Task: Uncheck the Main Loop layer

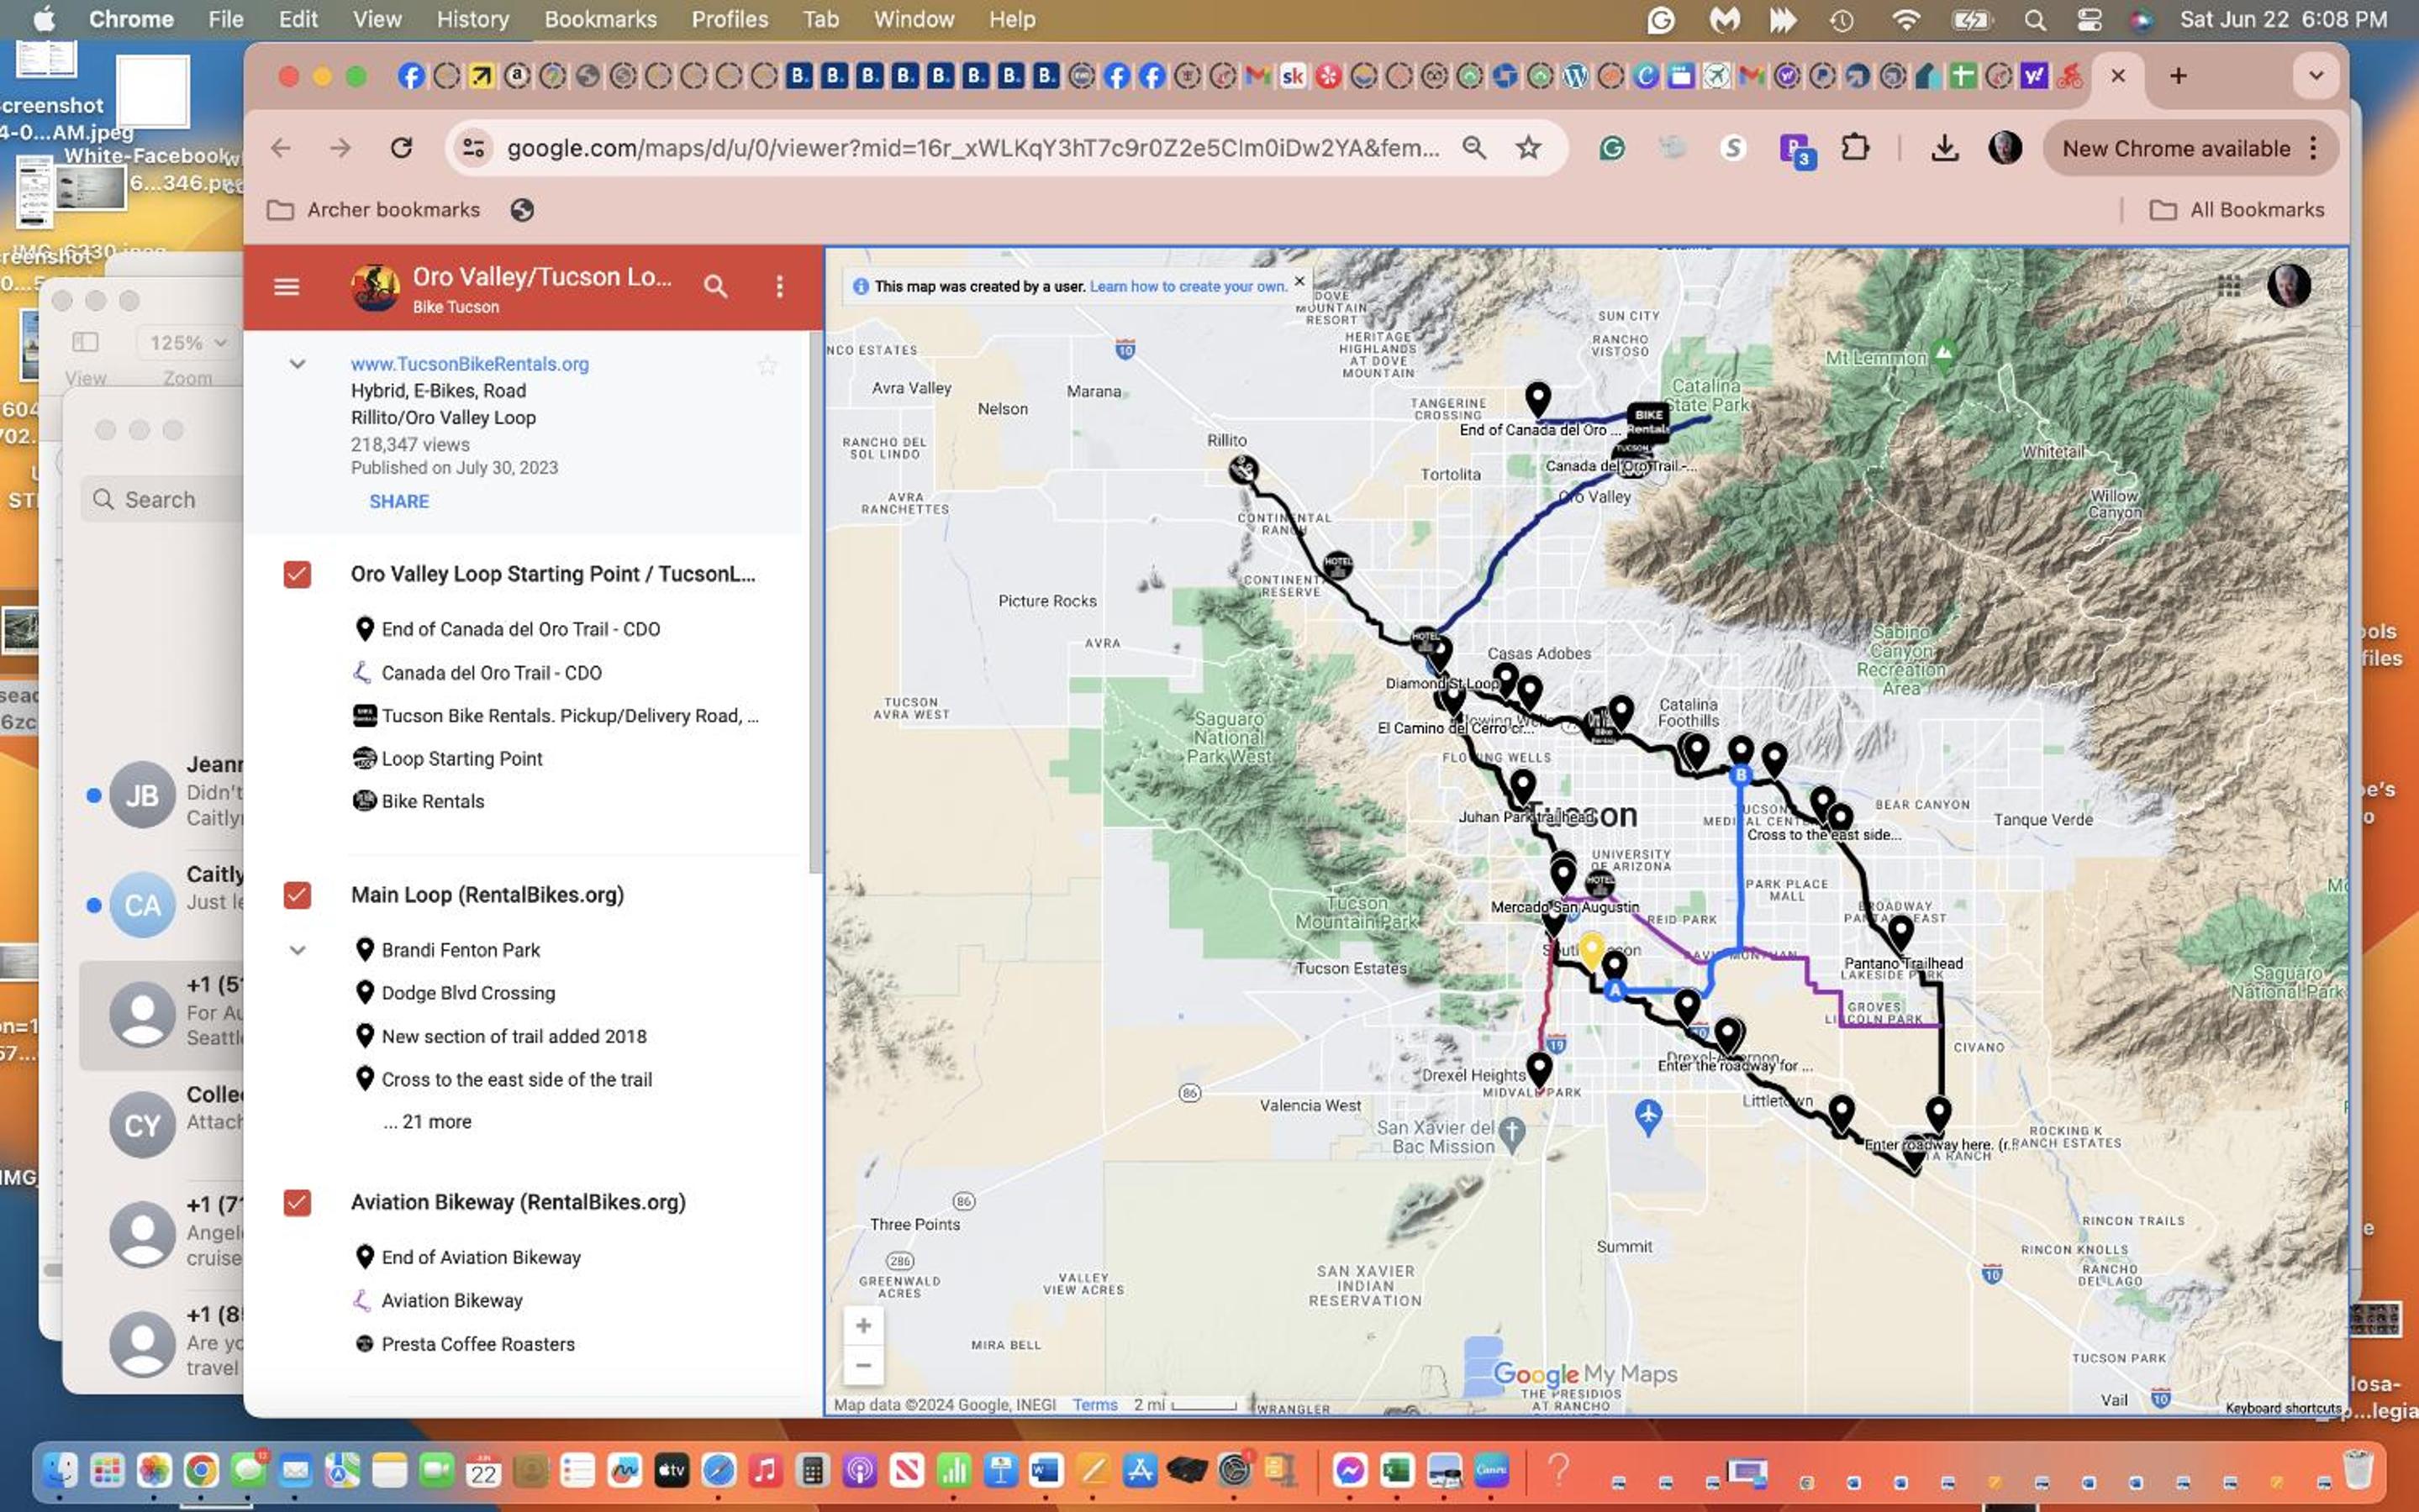Action: point(298,895)
